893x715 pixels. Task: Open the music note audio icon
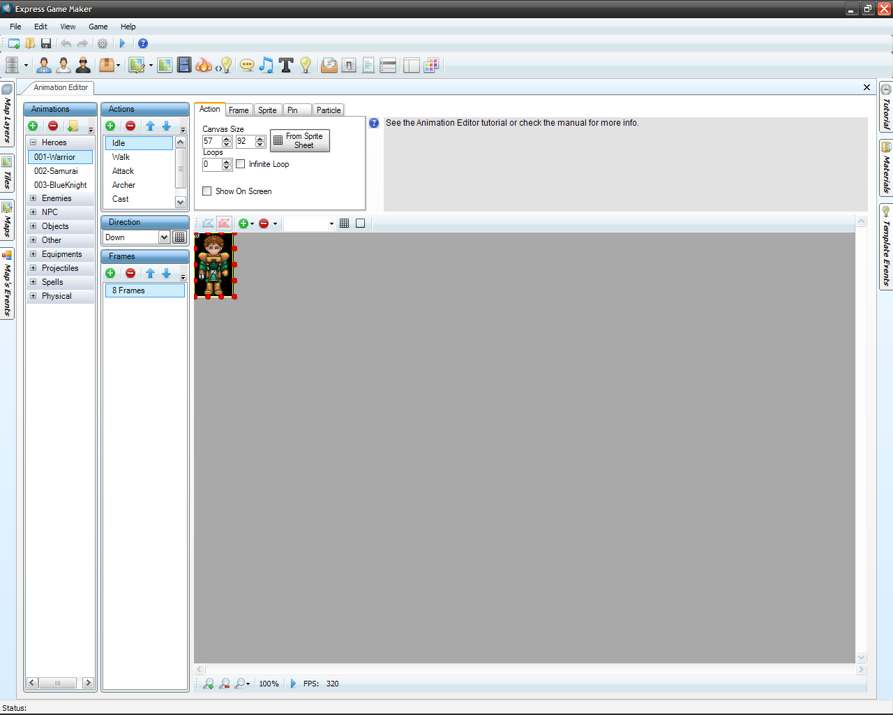[x=266, y=65]
